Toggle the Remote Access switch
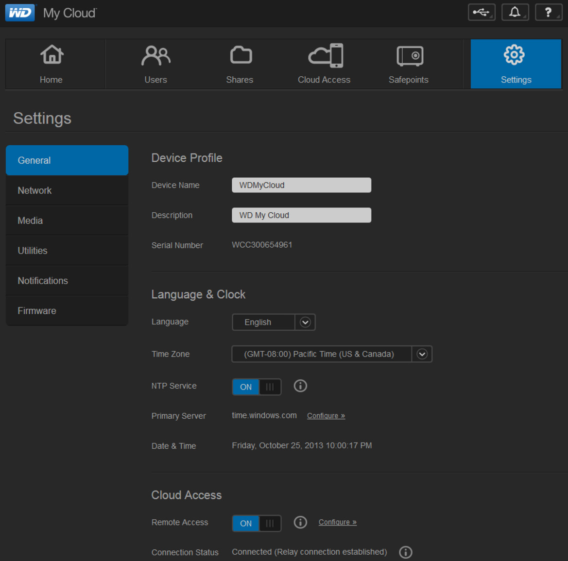The width and height of the screenshot is (568, 561). pyautogui.click(x=257, y=523)
